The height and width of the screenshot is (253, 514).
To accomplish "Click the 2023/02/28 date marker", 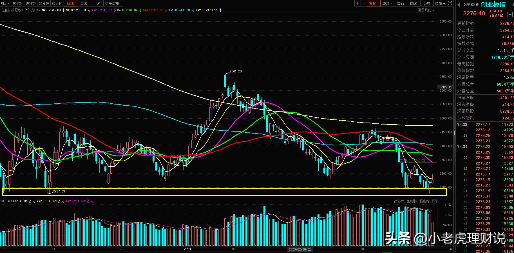I will pos(300,249).
